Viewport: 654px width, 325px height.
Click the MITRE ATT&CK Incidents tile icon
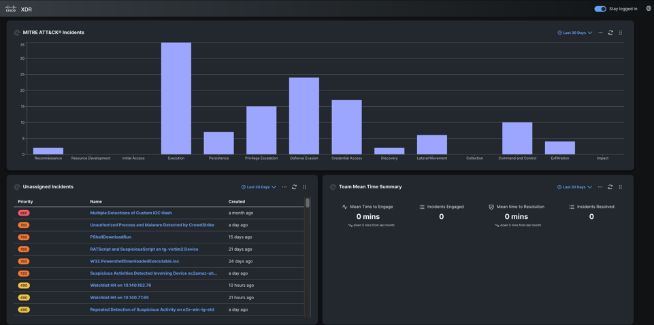coord(17,33)
